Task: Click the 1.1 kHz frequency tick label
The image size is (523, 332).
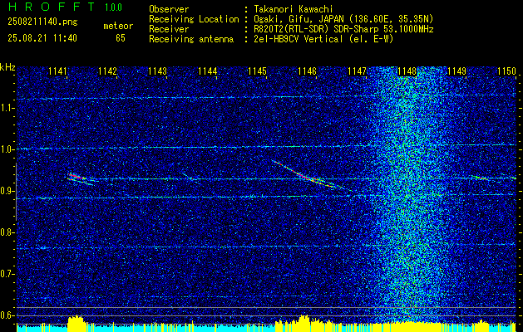Action: [x=7, y=108]
